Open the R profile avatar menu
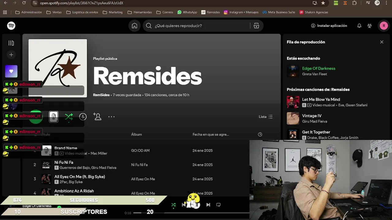 (384, 26)
